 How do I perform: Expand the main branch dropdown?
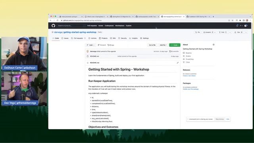pyautogui.click(x=90, y=45)
